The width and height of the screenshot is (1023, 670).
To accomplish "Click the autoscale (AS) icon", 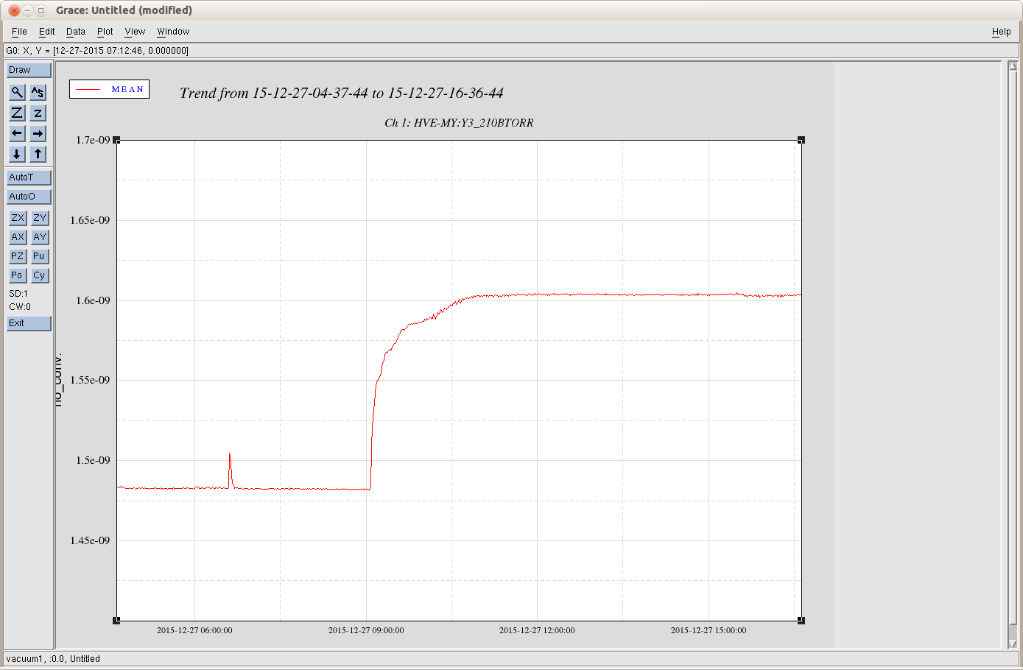I will [38, 92].
